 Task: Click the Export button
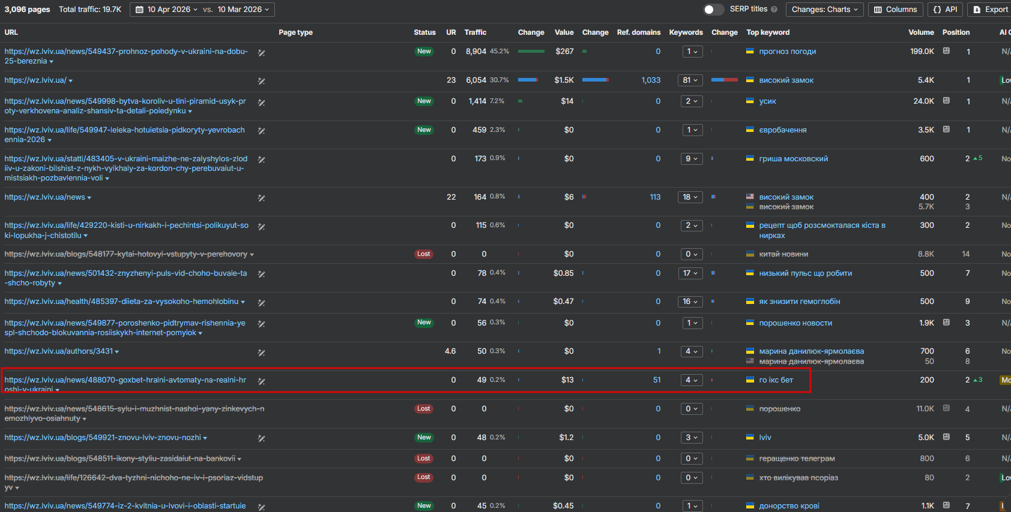point(991,10)
